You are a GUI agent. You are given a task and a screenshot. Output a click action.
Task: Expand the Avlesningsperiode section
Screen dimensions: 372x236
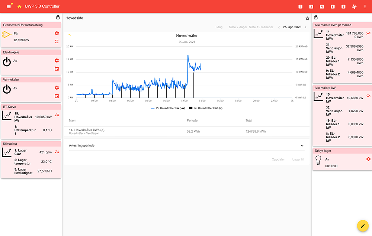tap(302, 146)
